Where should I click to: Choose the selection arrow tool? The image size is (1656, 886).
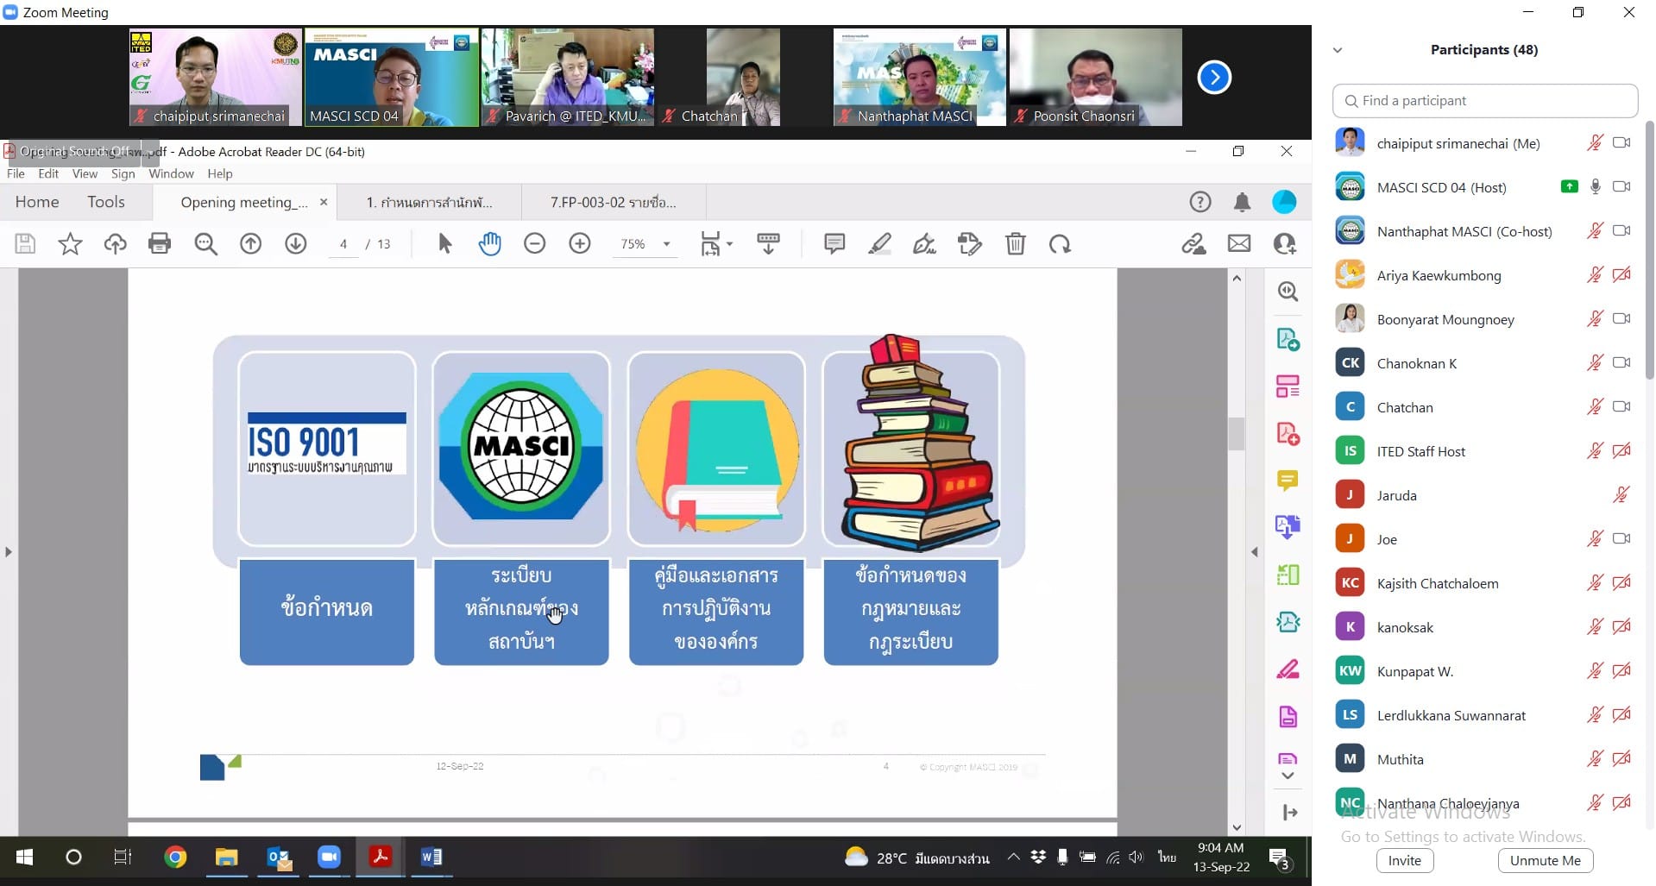[x=444, y=244]
